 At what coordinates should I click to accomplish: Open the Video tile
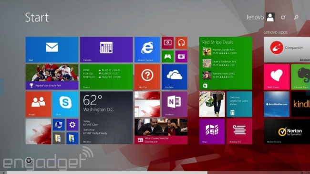point(168,43)
